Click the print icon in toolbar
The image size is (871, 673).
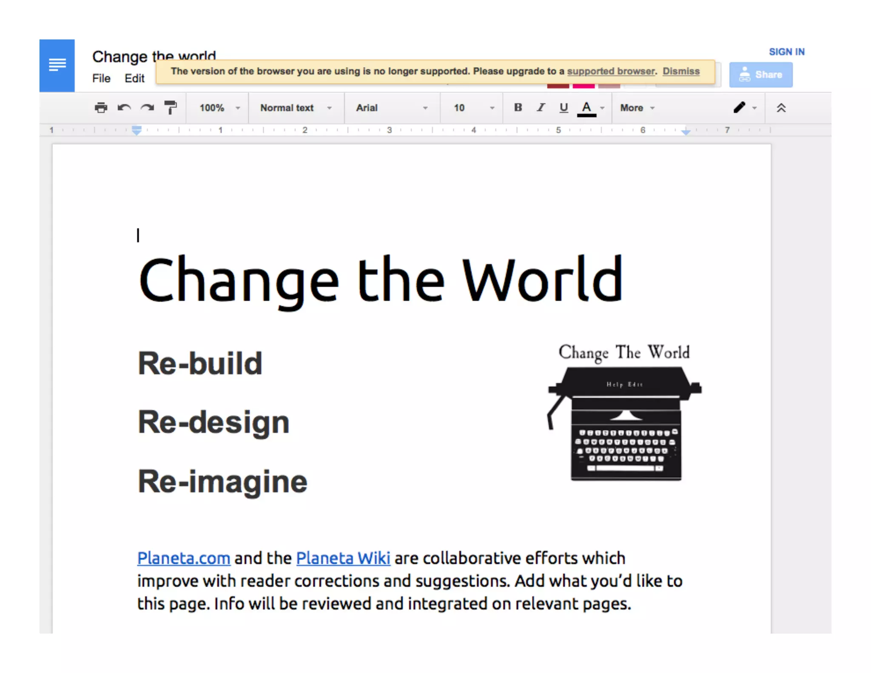point(101,108)
